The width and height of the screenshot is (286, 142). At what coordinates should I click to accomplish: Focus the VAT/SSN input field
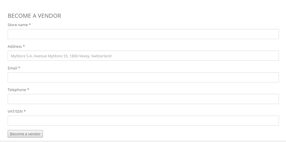pyautogui.click(x=143, y=121)
